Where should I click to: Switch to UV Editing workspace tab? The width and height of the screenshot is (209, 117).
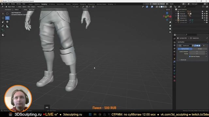52,4
